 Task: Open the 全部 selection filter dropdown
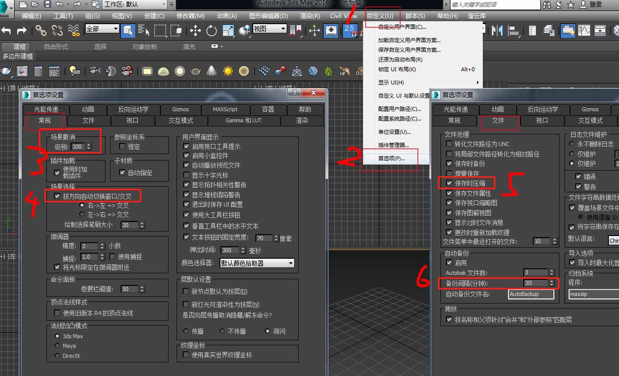[101, 29]
